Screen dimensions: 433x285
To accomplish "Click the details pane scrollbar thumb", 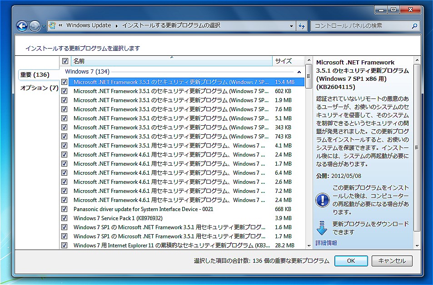I will [417, 148].
